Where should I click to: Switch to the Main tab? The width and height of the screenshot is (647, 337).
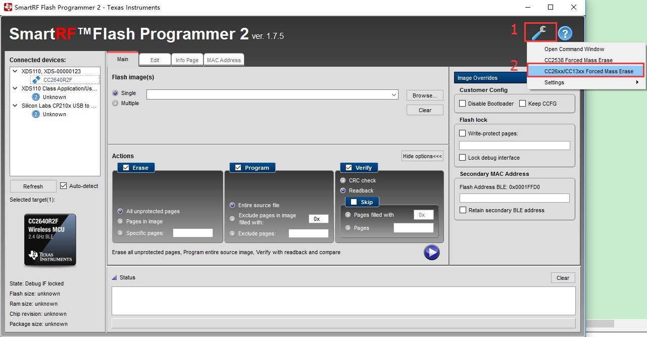coord(123,59)
